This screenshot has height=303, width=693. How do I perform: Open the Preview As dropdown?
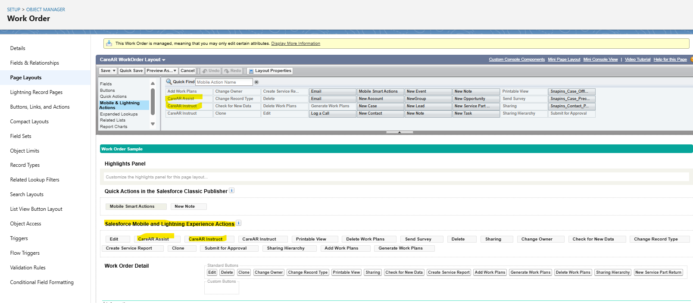161,71
